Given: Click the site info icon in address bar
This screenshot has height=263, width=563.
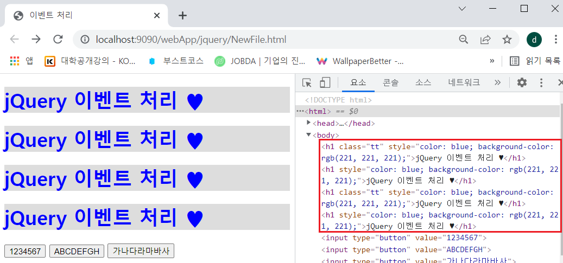Looking at the screenshot, I should pos(85,40).
